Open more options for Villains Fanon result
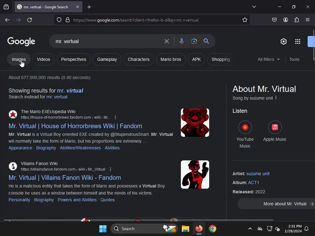The image size is (315, 236). [x=110, y=169]
